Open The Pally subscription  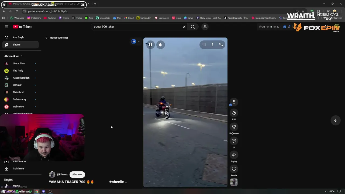20,71
